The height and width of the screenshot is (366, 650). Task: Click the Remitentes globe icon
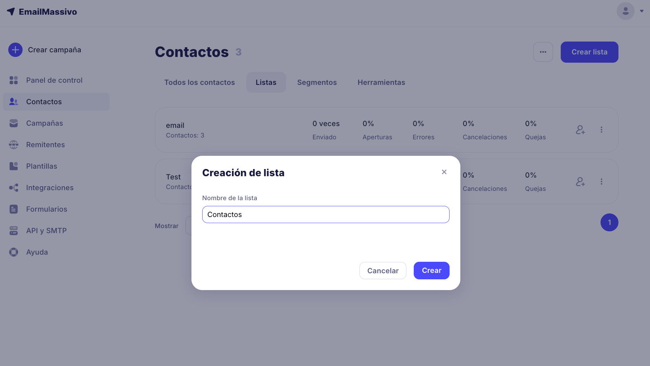[x=14, y=145]
